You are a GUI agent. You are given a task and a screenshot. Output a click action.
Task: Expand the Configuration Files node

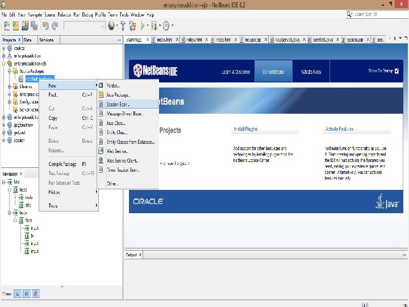[x=10, y=102]
